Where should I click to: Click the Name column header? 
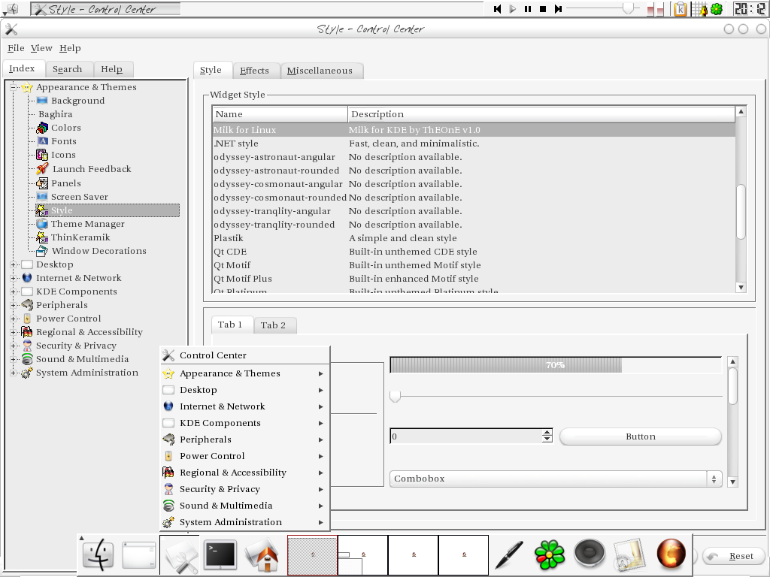coord(280,114)
